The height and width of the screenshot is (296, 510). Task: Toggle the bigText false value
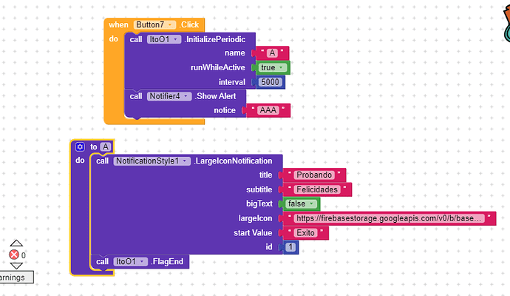[302, 203]
